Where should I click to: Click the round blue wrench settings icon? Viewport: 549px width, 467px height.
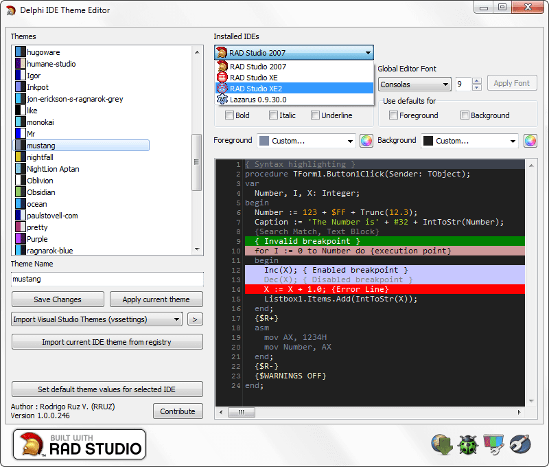521,444
